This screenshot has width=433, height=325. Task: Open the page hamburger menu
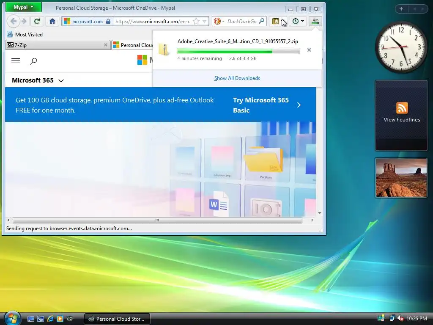pos(16,61)
